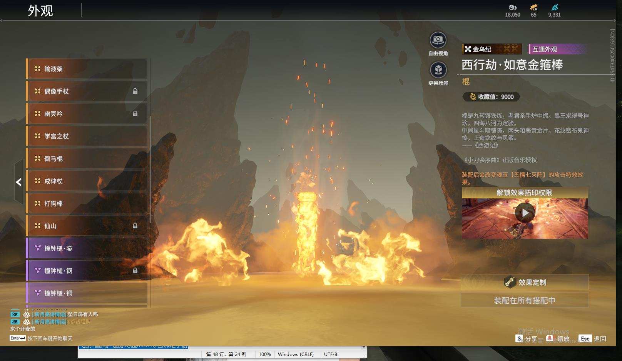This screenshot has height=361, width=622.
Task: Choose the 打狗棒 skin entry
Action: (x=87, y=203)
